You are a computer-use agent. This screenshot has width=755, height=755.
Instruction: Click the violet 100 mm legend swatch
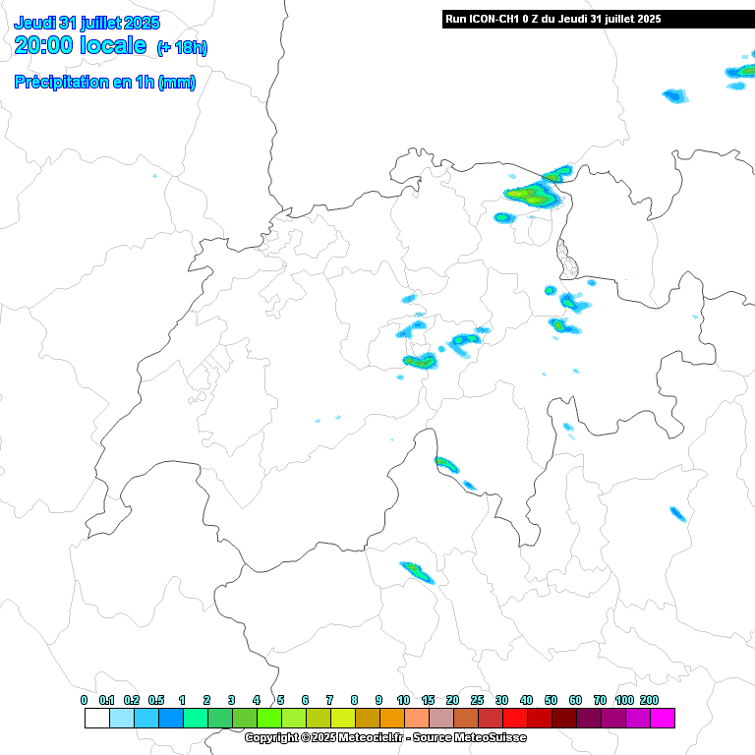[637, 718]
